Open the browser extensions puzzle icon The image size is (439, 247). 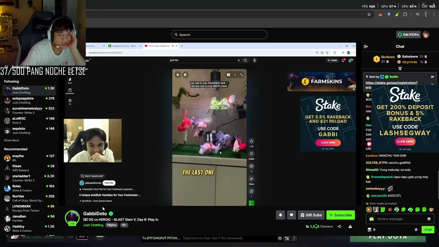(x=405, y=14)
